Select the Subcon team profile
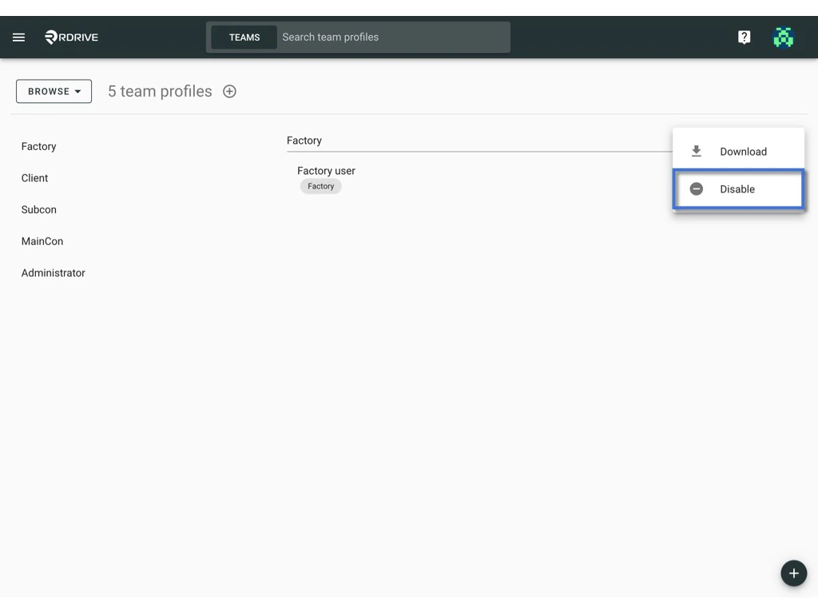Screen dimensions: 818x613 38,209
